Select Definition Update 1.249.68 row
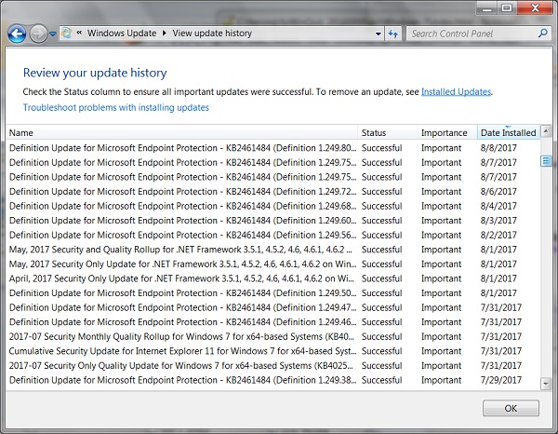Screen dimensions: 558x434 [x=272, y=207]
